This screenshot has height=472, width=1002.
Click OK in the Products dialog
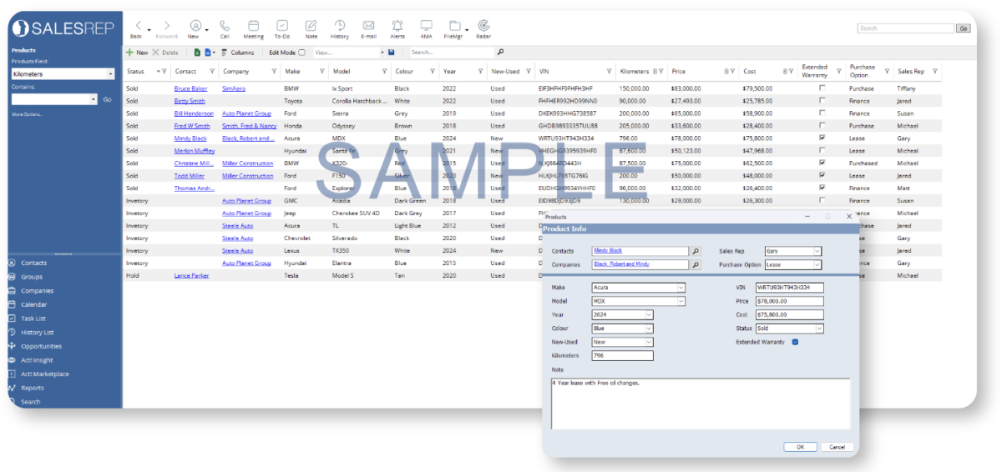click(800, 447)
